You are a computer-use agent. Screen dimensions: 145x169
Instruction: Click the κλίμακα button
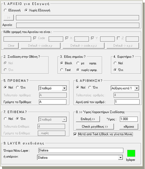(x=129, y=127)
